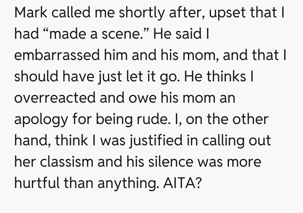Click the name "Mark" in the text
This screenshot has height=213, width=303.
point(31,13)
